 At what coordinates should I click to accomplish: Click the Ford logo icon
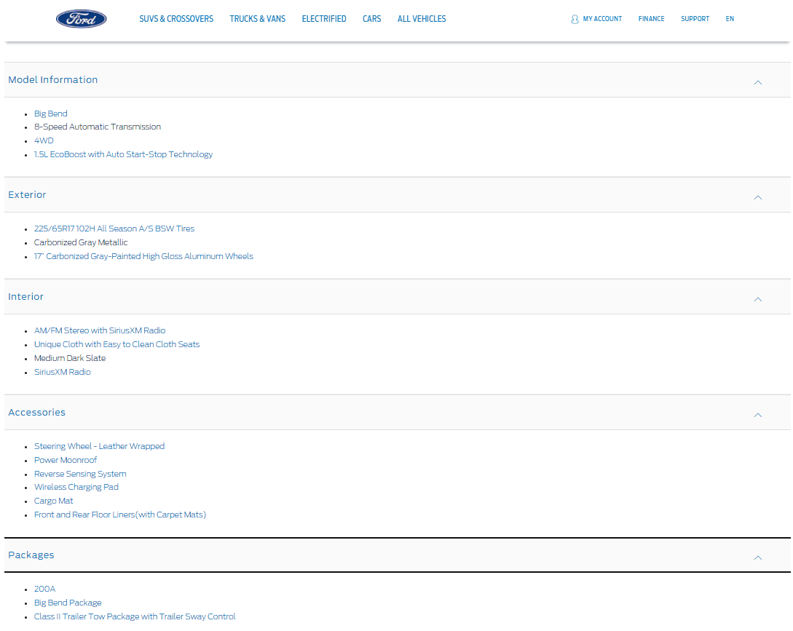click(82, 19)
